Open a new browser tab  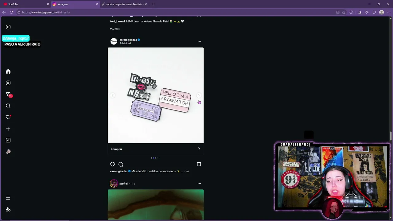pos(153,4)
